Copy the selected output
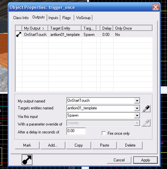The height and width of the screenshot is (169, 167). (x=79, y=145)
